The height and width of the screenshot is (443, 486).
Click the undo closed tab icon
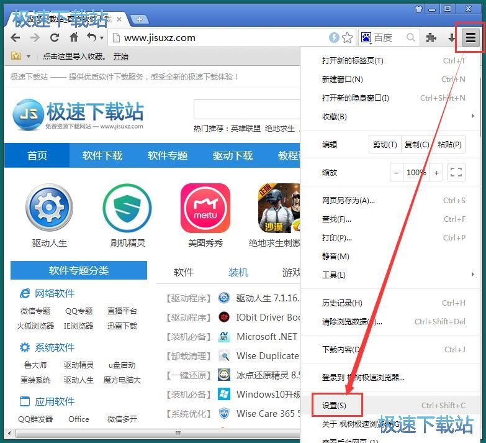[92, 37]
